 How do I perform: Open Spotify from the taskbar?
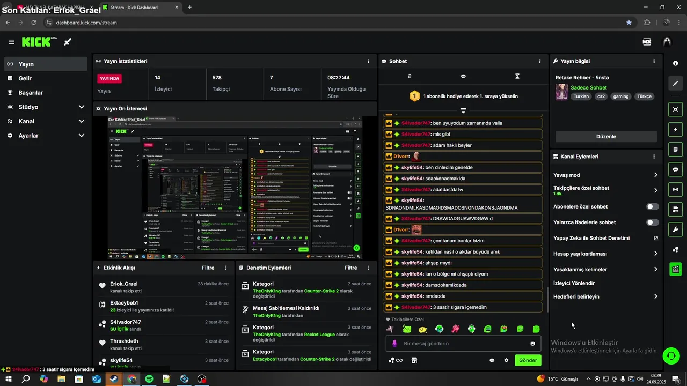[149, 379]
